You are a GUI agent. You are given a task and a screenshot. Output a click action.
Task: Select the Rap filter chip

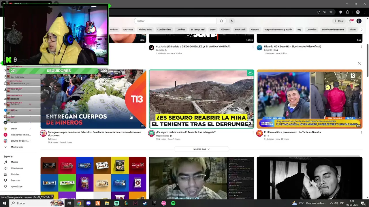tap(299, 30)
